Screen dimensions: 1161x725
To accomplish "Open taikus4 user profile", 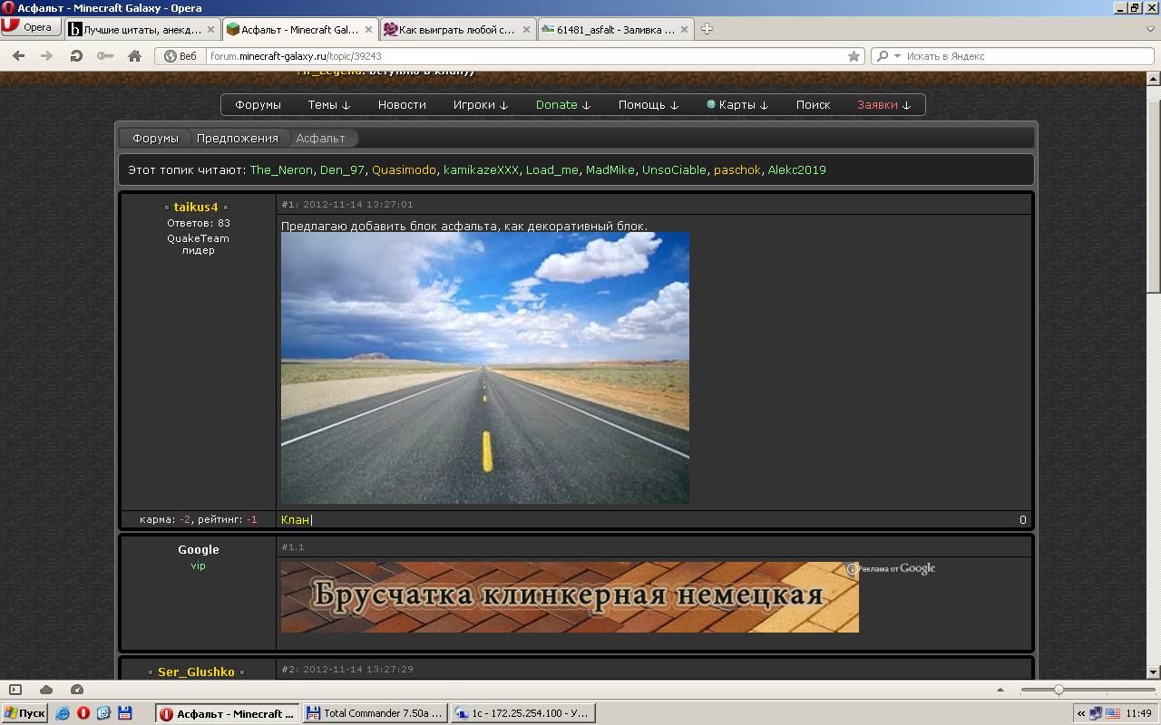I will pos(196,207).
